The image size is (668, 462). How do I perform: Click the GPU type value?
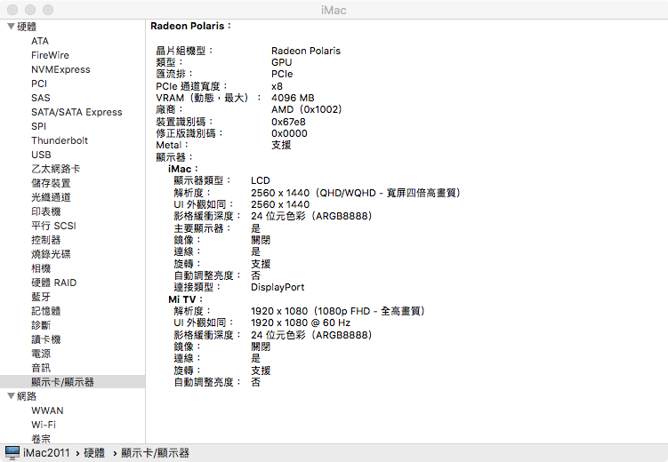282,62
